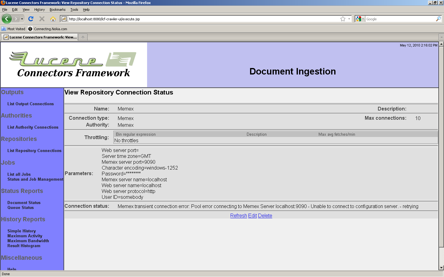Open the back/forward history dropdown arrow
Viewport: 444px width, 277px height.
pos(22,19)
